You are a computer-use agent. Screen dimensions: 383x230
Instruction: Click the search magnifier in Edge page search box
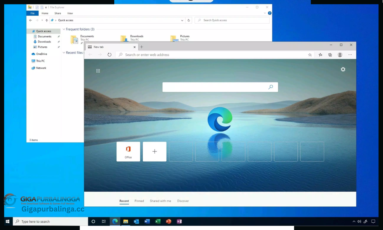(x=271, y=87)
